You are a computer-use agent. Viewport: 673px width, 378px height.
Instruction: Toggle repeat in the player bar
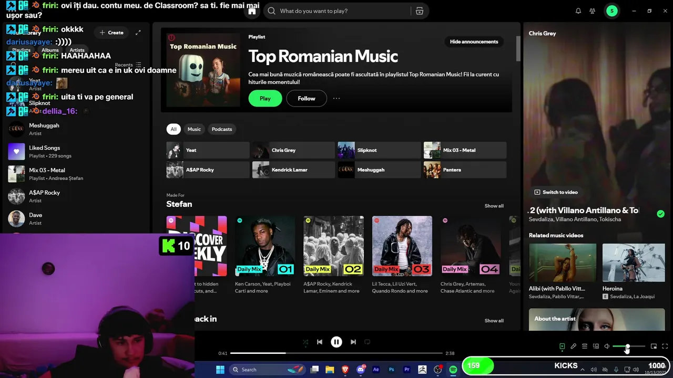coord(368,342)
